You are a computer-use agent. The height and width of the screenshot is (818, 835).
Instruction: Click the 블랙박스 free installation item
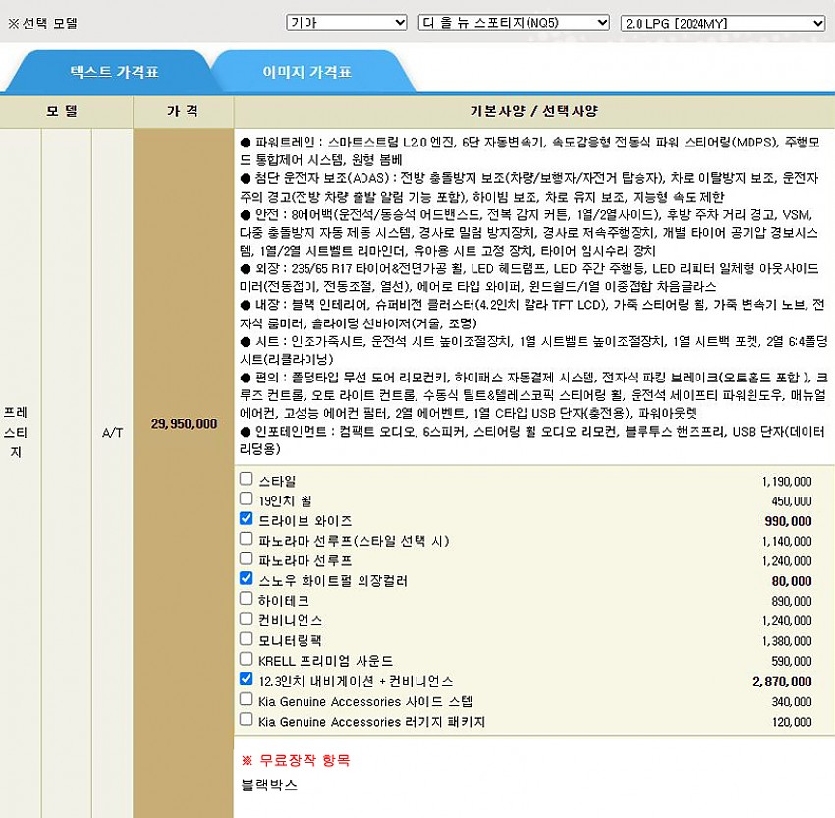pyautogui.click(x=268, y=785)
